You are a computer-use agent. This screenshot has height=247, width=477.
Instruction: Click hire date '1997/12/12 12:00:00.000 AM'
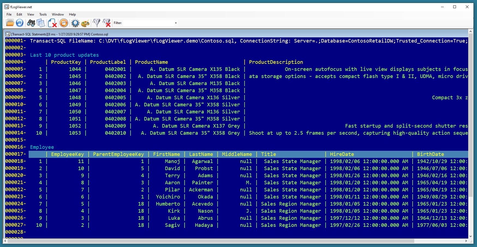[x=369, y=218]
